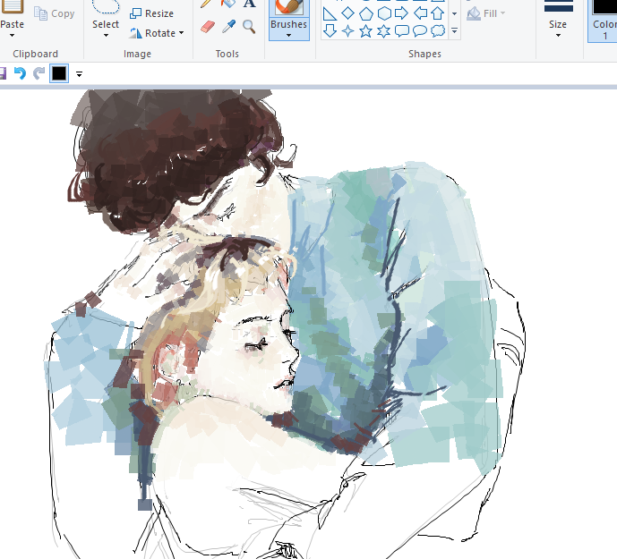Pick the cloud callout shape
This screenshot has height=559, width=617.
(x=438, y=31)
